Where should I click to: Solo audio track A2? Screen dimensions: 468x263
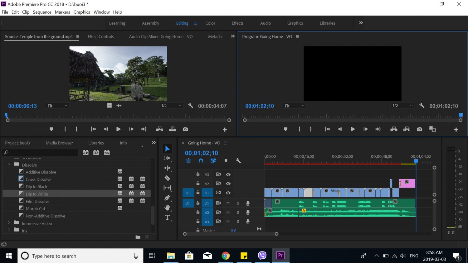tap(238, 213)
